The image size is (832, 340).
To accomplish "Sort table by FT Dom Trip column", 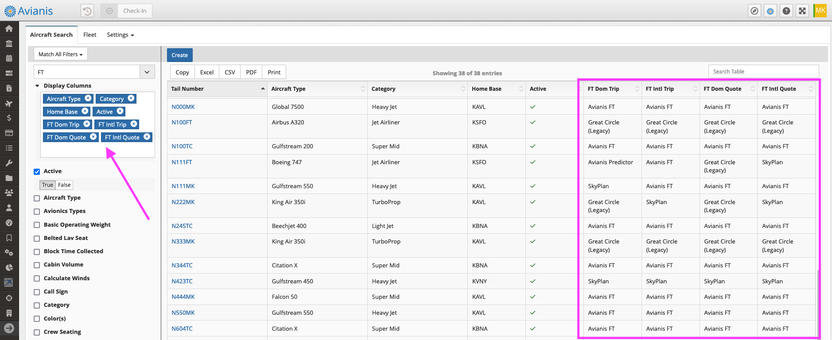I will pyautogui.click(x=613, y=89).
